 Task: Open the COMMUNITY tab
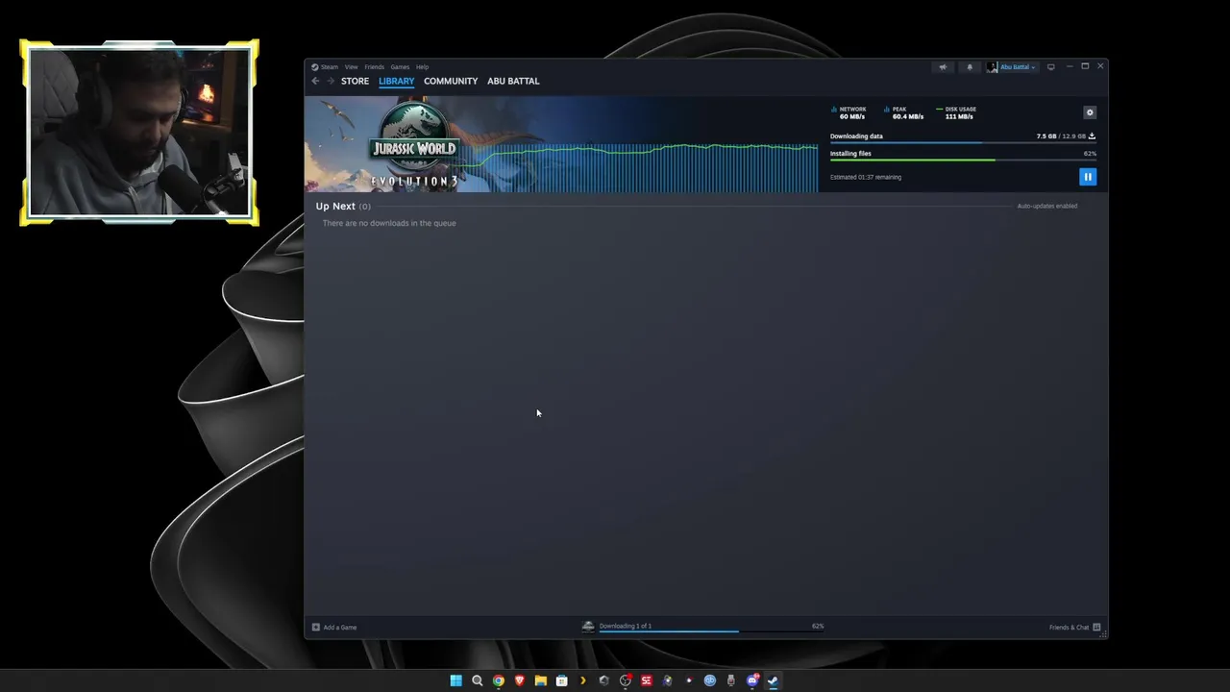coord(451,81)
